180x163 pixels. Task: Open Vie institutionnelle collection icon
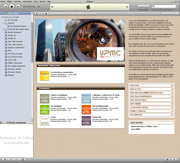[86, 110]
